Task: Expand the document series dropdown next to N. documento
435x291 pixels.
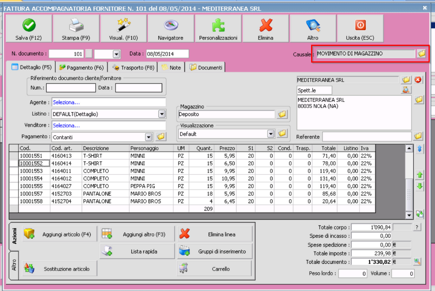Action: pyautogui.click(x=117, y=54)
